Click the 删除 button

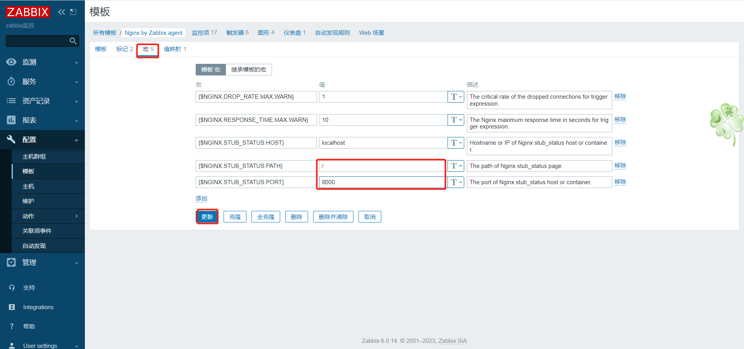coord(296,217)
